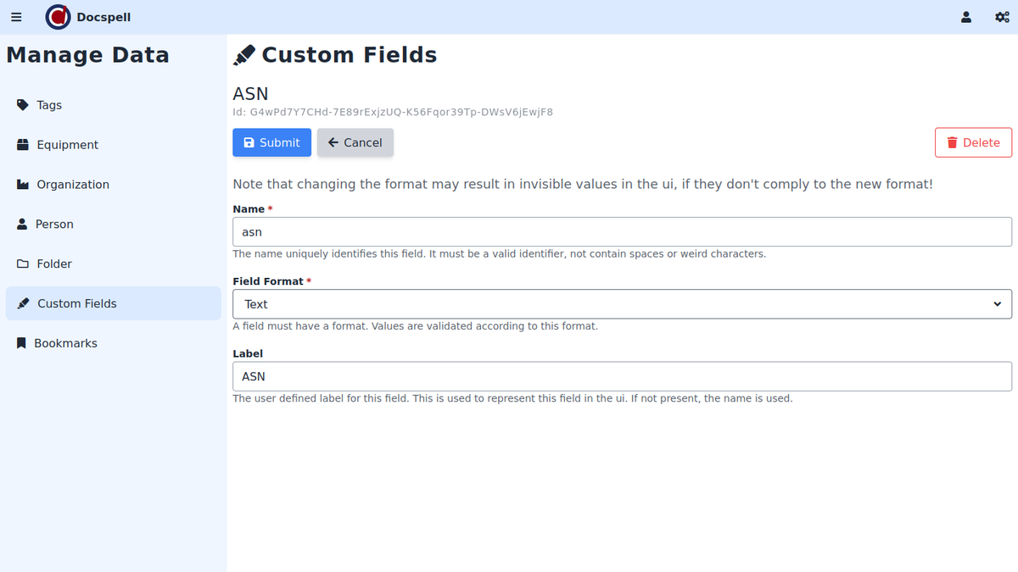
Task: Open the hamburger menu icon
Action: (x=16, y=17)
